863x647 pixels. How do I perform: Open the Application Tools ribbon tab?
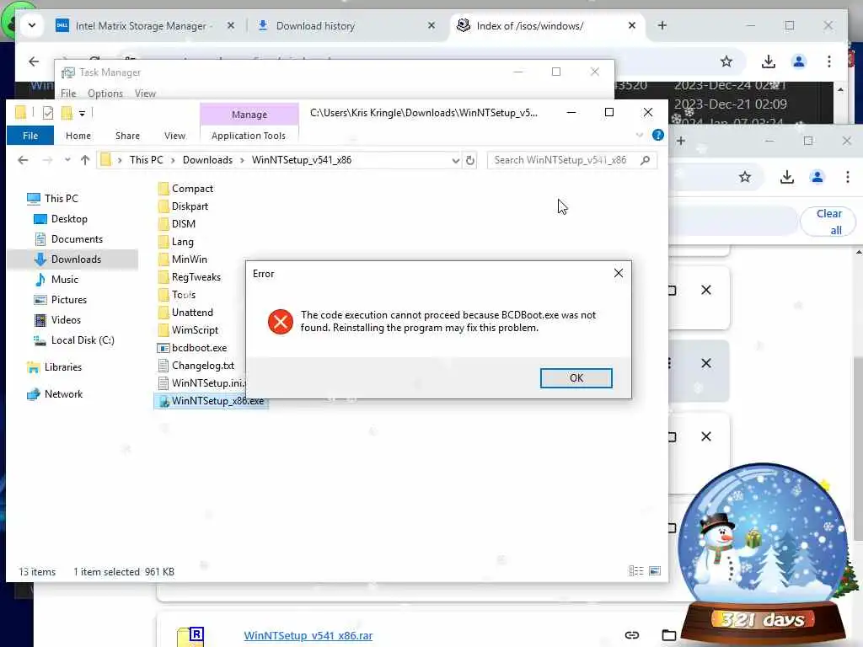249,136
